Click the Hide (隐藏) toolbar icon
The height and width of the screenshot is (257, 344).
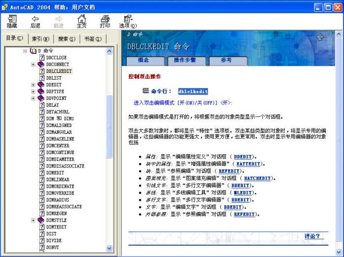12,19
